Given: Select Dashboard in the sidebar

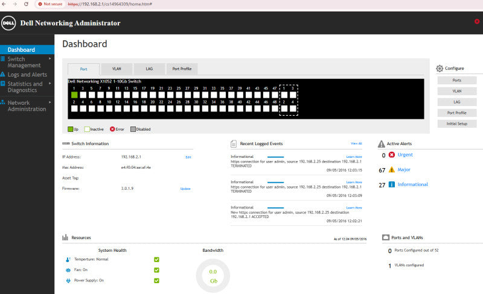Looking at the screenshot, I should 27,49.
